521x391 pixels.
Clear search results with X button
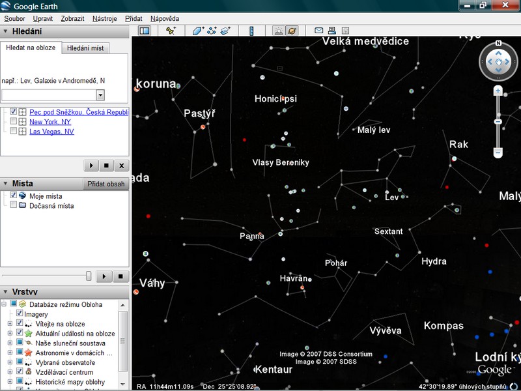click(122, 166)
